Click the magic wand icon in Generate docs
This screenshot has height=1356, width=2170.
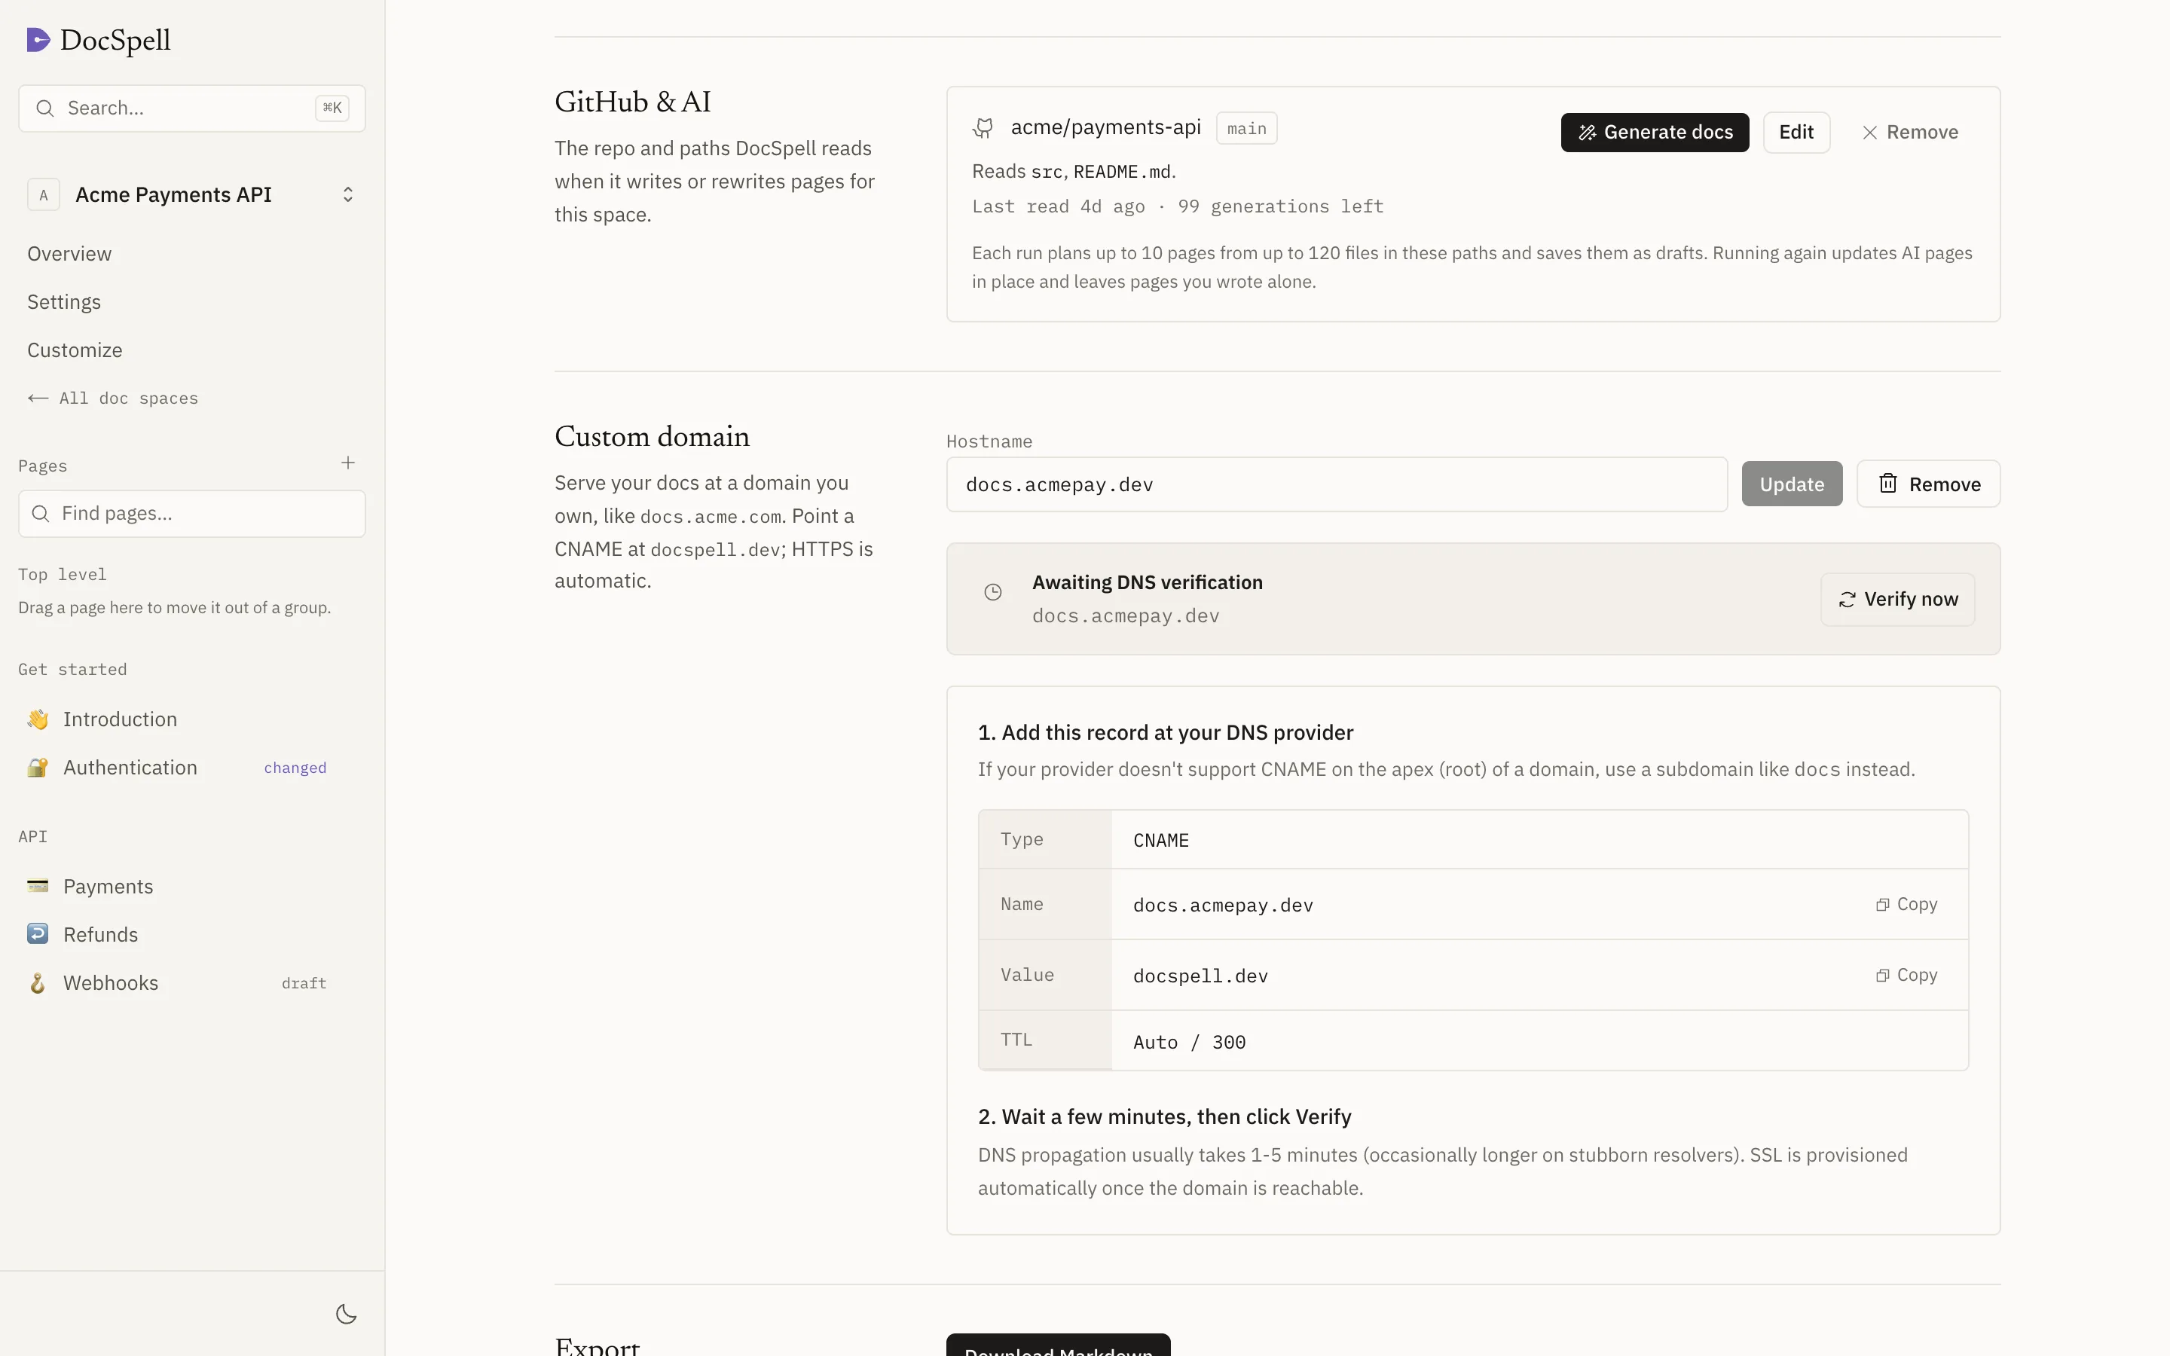pos(1587,133)
